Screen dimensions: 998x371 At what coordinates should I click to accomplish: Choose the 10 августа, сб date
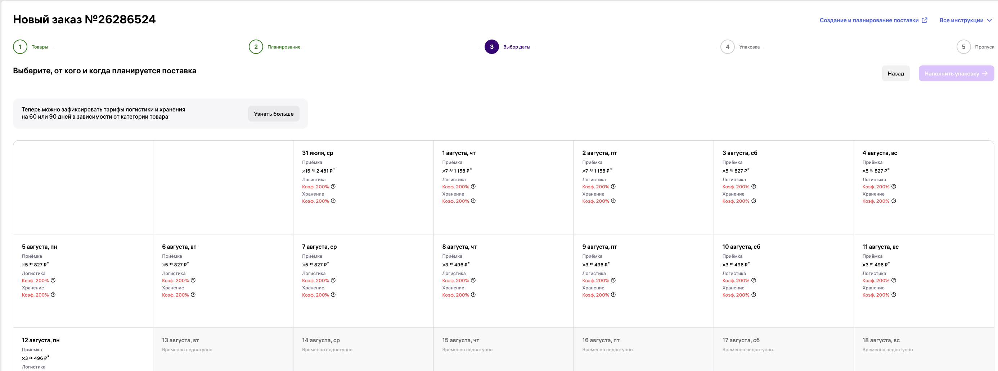click(784, 281)
